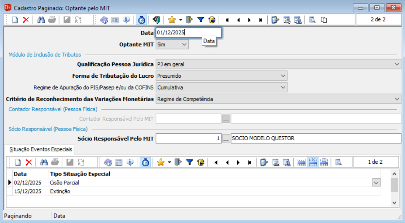Click the Tipo Situação Especial column header

(x=80, y=174)
